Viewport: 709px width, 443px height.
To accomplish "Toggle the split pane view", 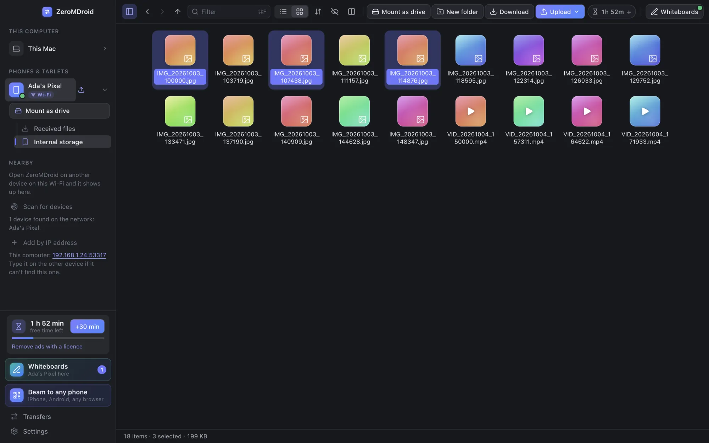I will [x=351, y=12].
